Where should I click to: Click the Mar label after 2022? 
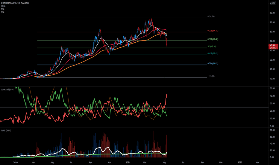(x=257, y=163)
